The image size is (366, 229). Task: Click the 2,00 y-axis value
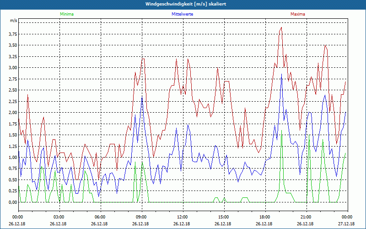pos(13,113)
